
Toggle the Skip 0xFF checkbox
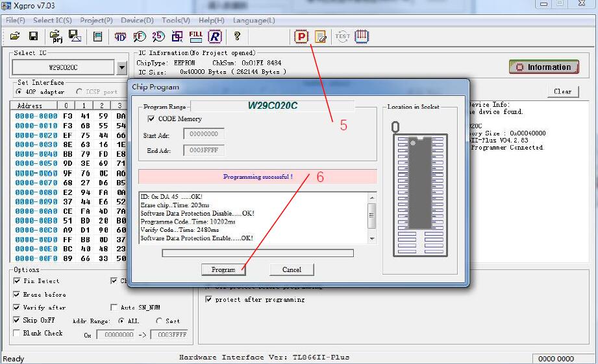click(x=16, y=320)
